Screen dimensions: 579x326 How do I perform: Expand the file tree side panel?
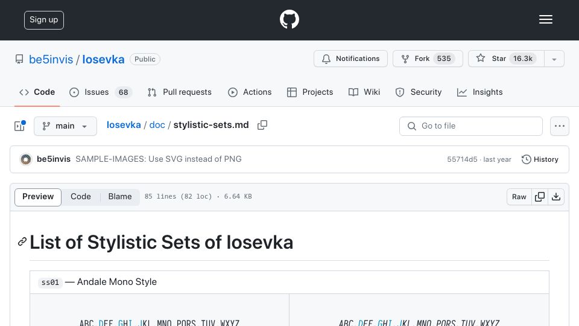pos(19,126)
